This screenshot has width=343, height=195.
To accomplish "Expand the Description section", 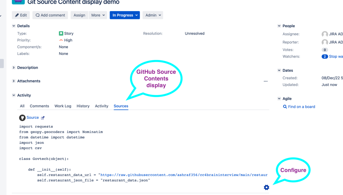I will [x=14, y=67].
